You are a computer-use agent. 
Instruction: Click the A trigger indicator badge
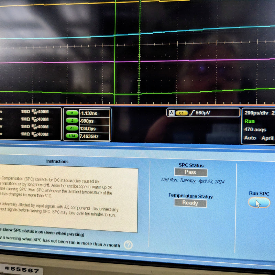click(x=172, y=112)
